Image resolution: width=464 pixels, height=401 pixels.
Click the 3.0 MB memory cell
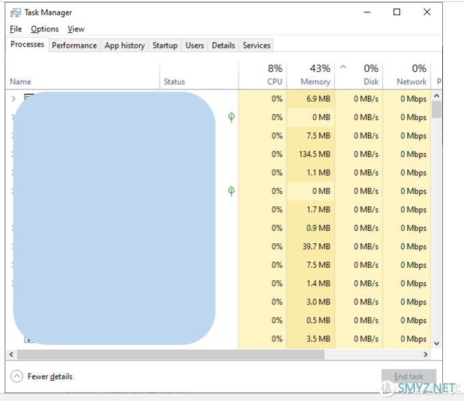click(x=310, y=302)
